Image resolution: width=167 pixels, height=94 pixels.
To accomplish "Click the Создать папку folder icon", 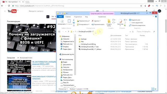I will pyautogui.click(x=109, y=21).
